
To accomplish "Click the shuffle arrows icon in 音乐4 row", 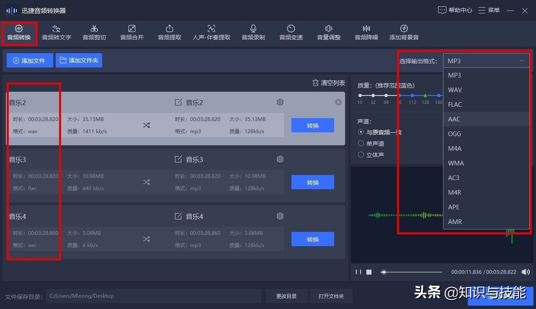I will [147, 239].
